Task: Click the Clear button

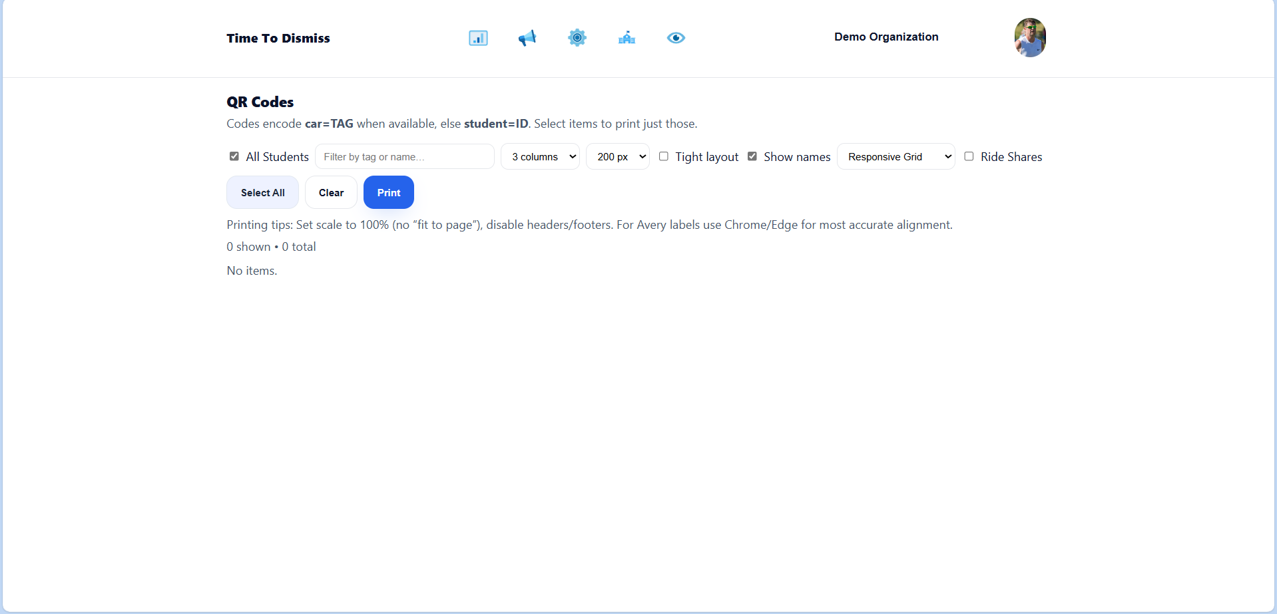Action: pos(331,192)
